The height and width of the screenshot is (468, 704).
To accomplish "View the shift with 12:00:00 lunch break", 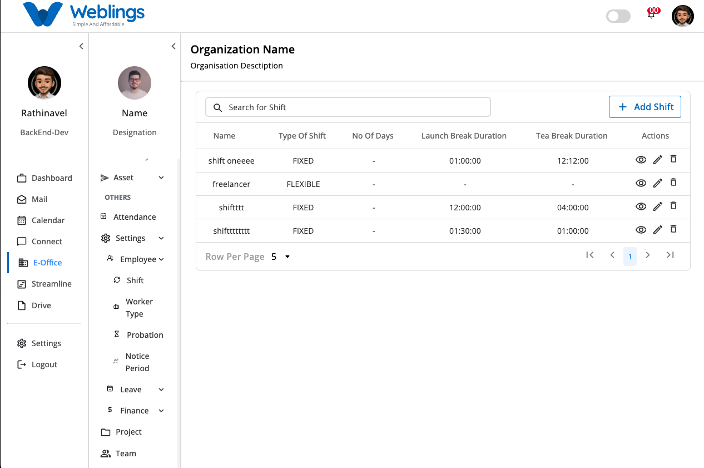I will click(x=641, y=206).
